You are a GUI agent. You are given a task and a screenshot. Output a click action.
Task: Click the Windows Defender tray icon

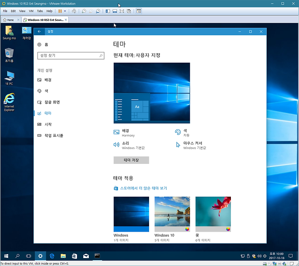click(x=254, y=256)
